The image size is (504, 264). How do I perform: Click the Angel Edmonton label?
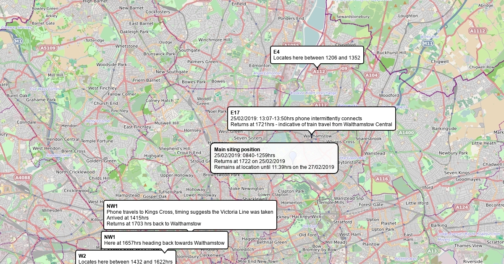click(267, 73)
